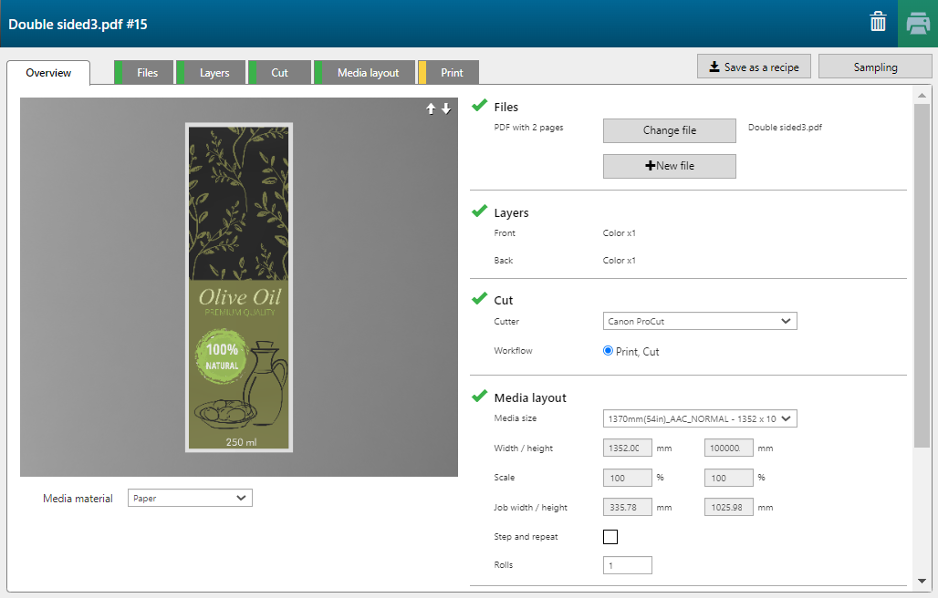Click the vertical scrollbar thumb
The height and width of the screenshot is (598, 938).
coord(922,273)
